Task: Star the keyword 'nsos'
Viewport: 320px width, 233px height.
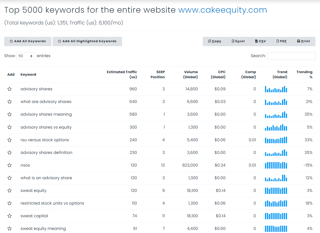Action: pyautogui.click(x=10, y=165)
